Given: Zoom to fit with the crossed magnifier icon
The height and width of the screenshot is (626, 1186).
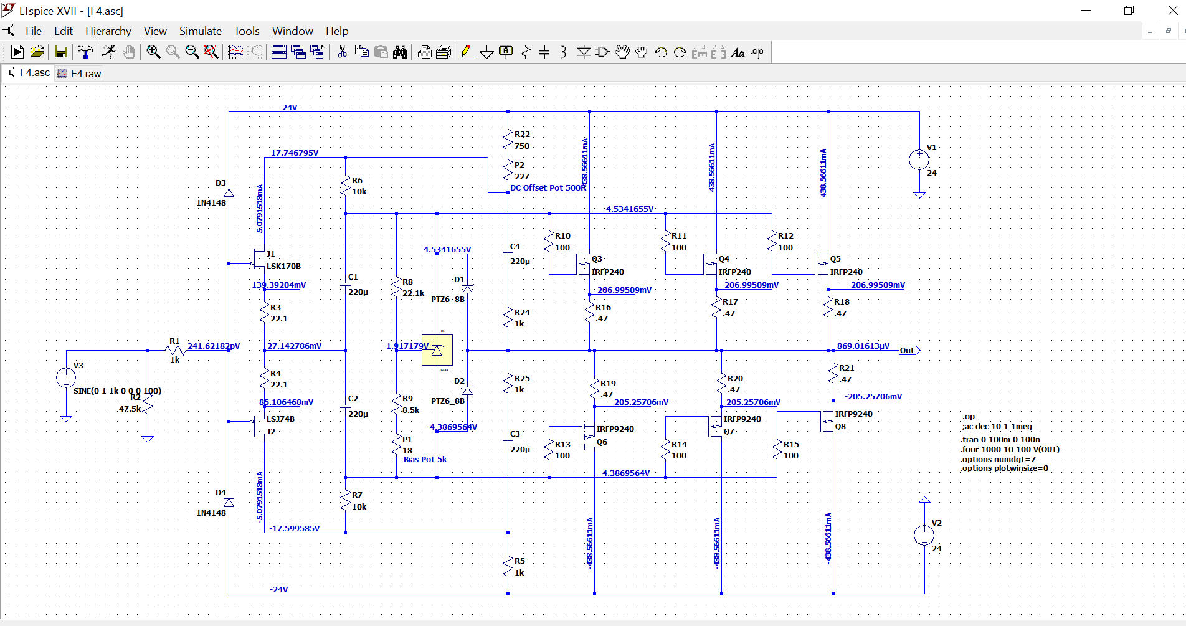Looking at the screenshot, I should (x=211, y=52).
